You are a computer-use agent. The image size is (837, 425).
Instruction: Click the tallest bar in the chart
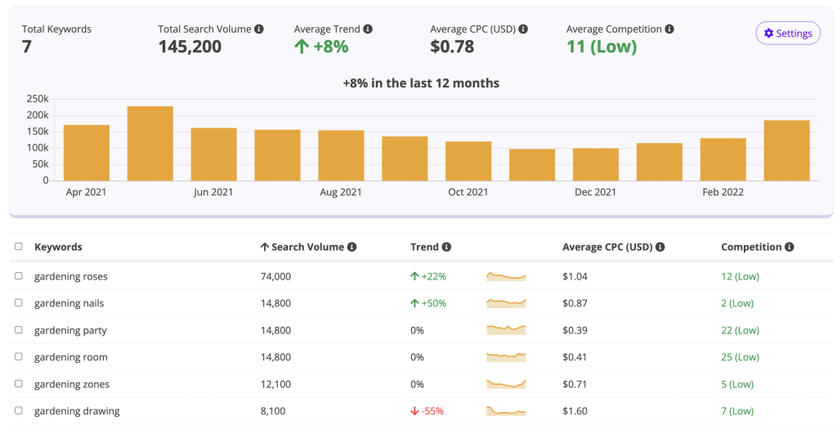(150, 144)
